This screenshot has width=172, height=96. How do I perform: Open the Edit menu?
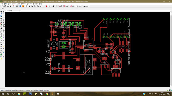pyautogui.click(x=5, y=4)
